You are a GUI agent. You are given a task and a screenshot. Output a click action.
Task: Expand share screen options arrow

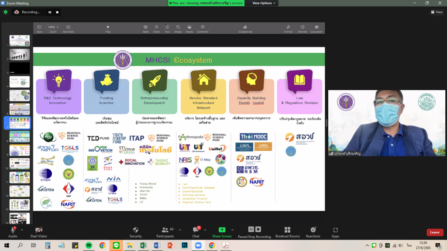tap(232, 230)
